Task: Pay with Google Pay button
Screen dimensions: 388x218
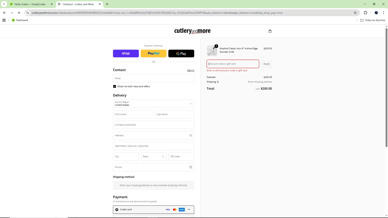Action: click(x=181, y=53)
